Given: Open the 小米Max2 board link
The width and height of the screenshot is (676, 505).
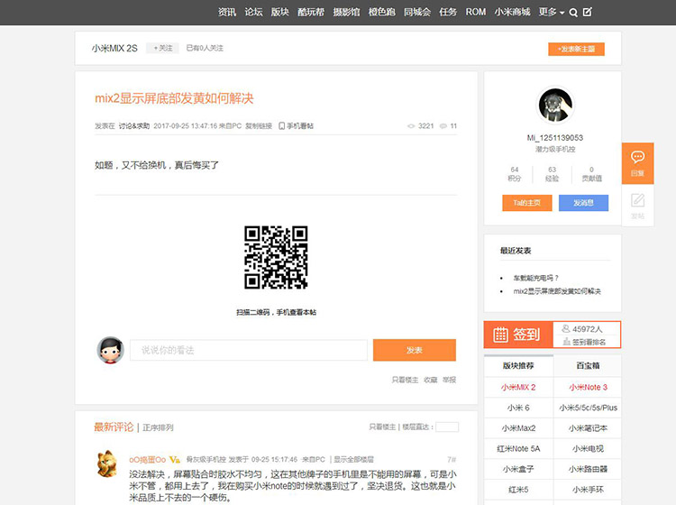Looking at the screenshot, I should click(x=518, y=428).
